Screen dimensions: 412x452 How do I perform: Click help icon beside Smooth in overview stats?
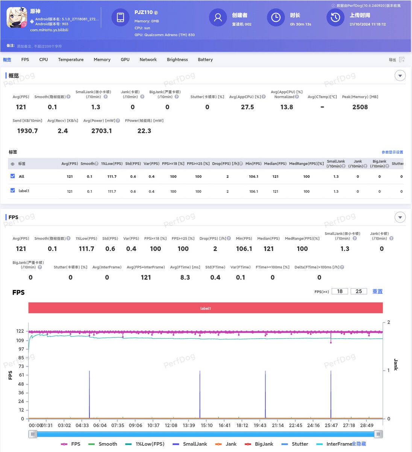tap(68, 97)
